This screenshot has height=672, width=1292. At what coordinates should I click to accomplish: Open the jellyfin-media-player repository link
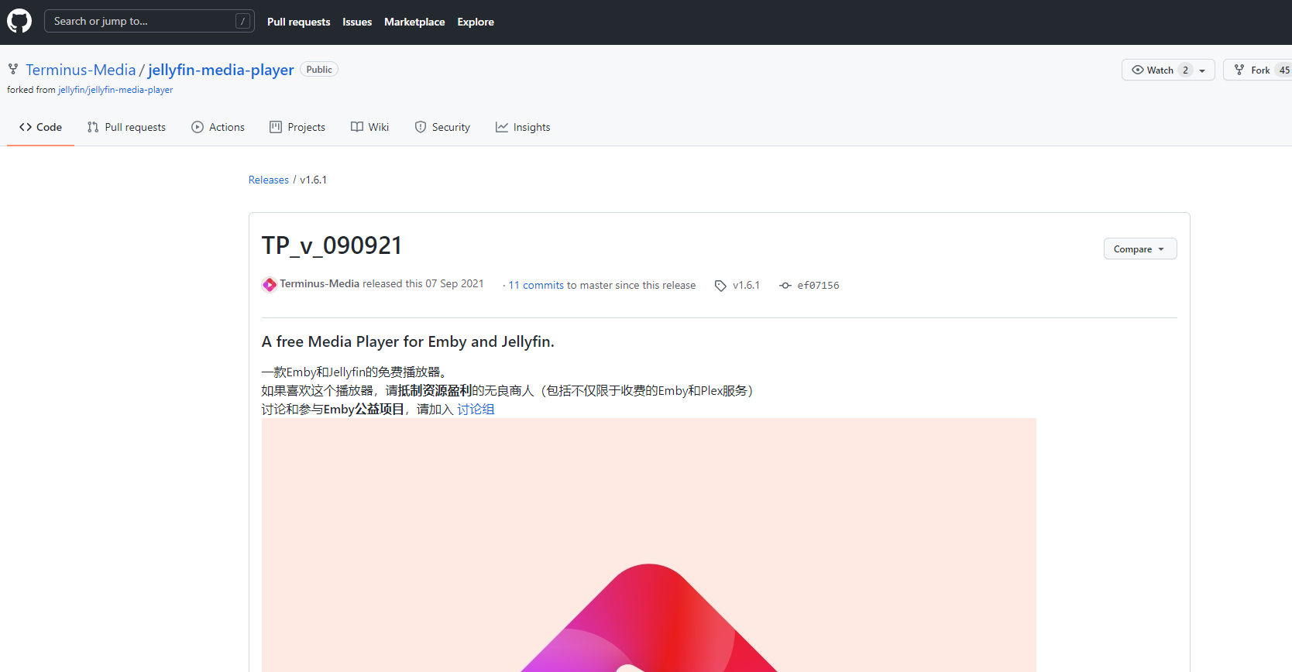(221, 70)
